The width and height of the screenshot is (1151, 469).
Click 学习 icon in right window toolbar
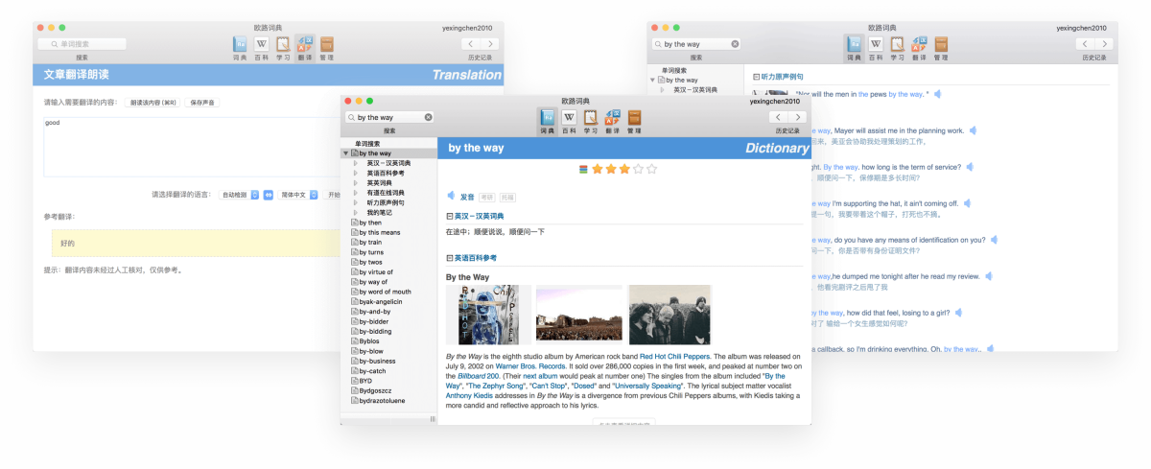897,44
